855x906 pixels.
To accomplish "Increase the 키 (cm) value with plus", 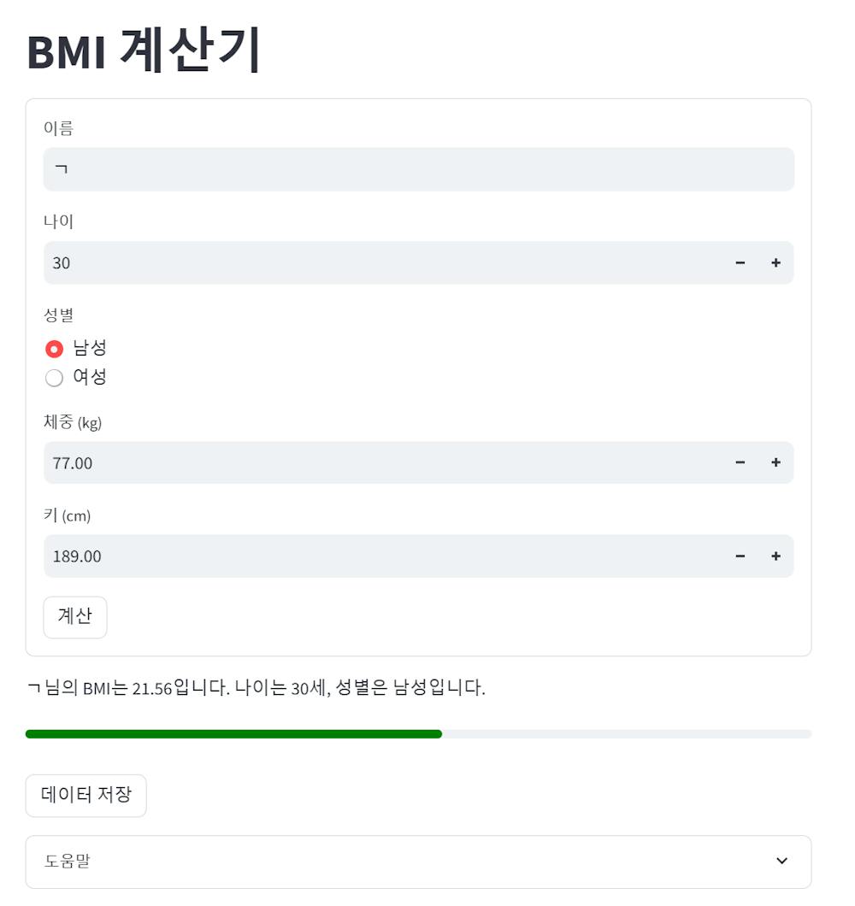I will coord(775,556).
